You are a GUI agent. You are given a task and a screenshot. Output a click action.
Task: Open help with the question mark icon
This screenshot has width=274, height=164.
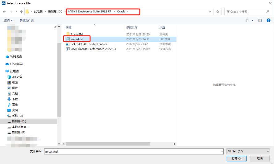(268, 20)
